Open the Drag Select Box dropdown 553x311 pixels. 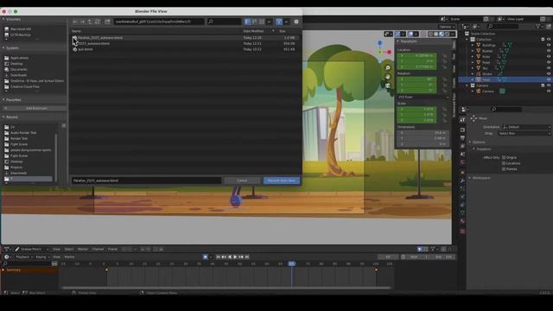(x=524, y=133)
